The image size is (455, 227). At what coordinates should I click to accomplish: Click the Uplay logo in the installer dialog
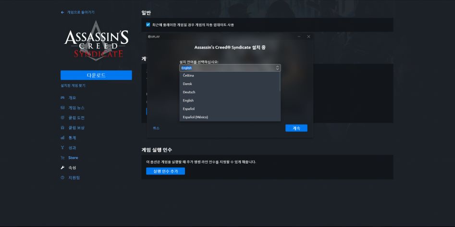[154, 37]
